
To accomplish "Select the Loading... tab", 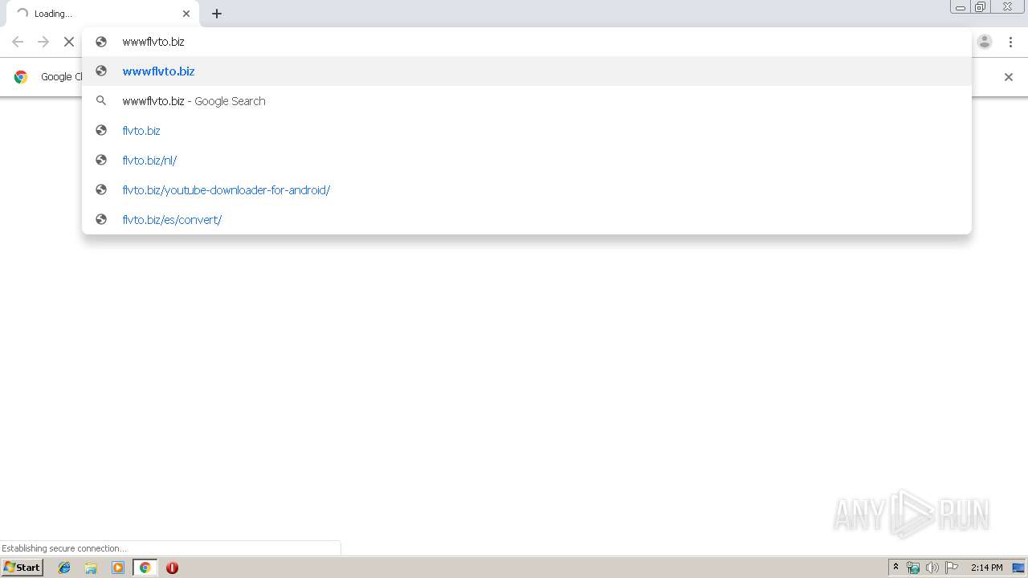I will click(x=102, y=14).
